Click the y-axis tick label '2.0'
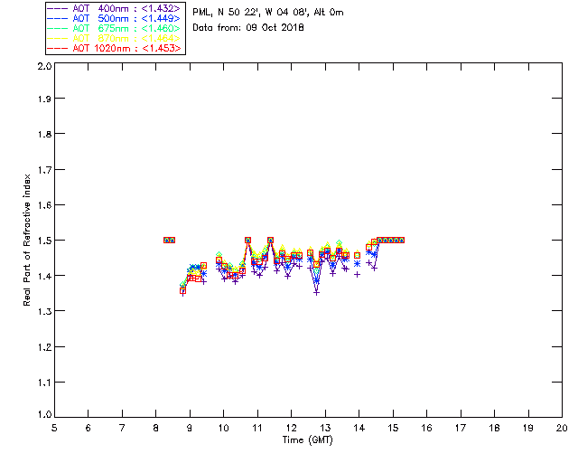 pyautogui.click(x=44, y=66)
